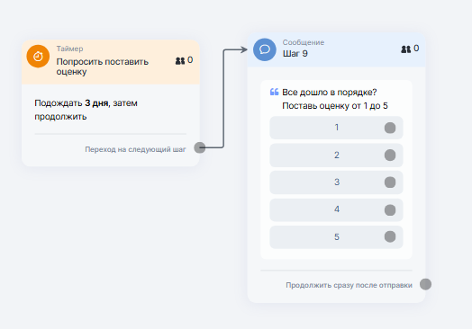Select rating button 4
The width and height of the screenshot is (472, 329).
coord(336,209)
